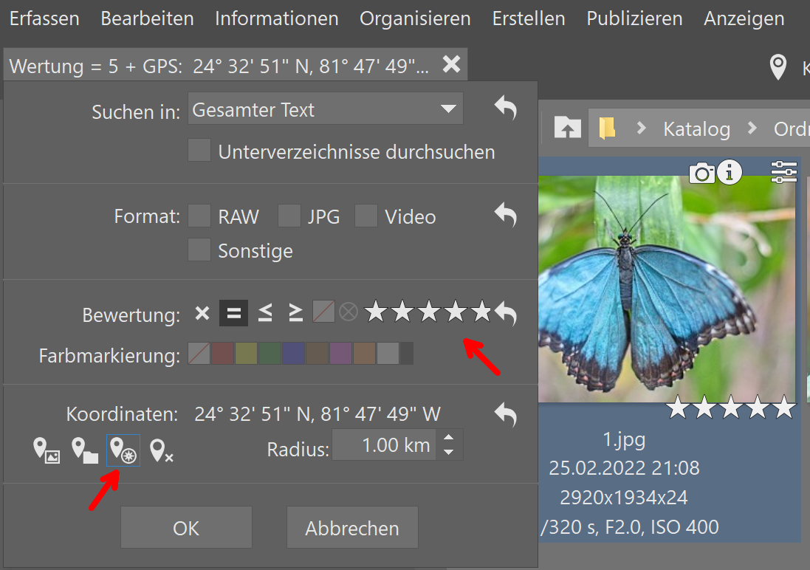Select the greater-than-or-equal rating operator
This screenshot has height=570, width=810.
click(x=295, y=312)
